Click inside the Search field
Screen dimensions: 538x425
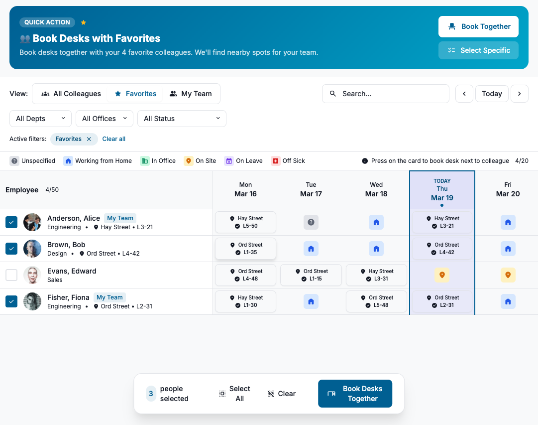(385, 94)
